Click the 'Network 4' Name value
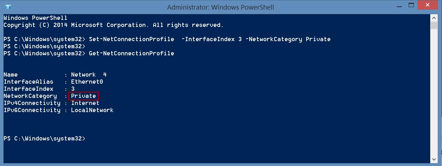Image resolution: width=442 pixels, height=166 pixels. pyautogui.click(x=89, y=75)
